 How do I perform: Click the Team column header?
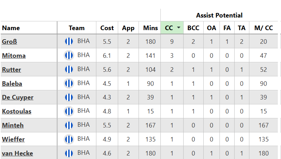[77, 28]
